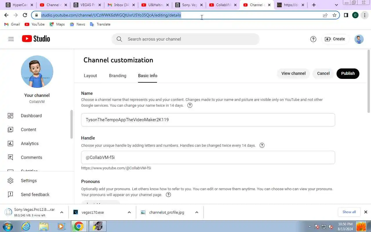Reload the page with the refresh icon
The width and height of the screenshot is (371, 232).
25,15
